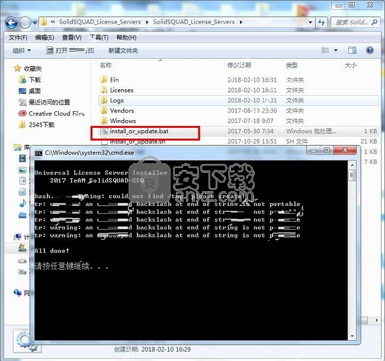Select the install_or_update.bat file

[238, 131]
